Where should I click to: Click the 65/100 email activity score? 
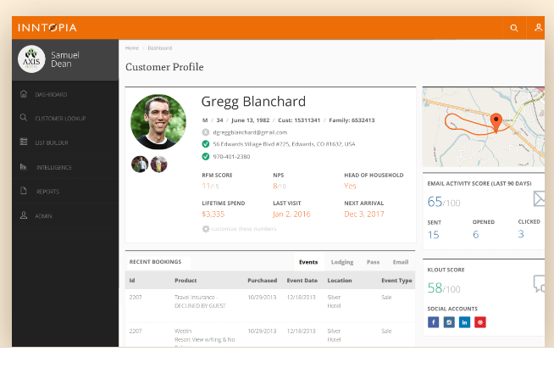(444, 202)
